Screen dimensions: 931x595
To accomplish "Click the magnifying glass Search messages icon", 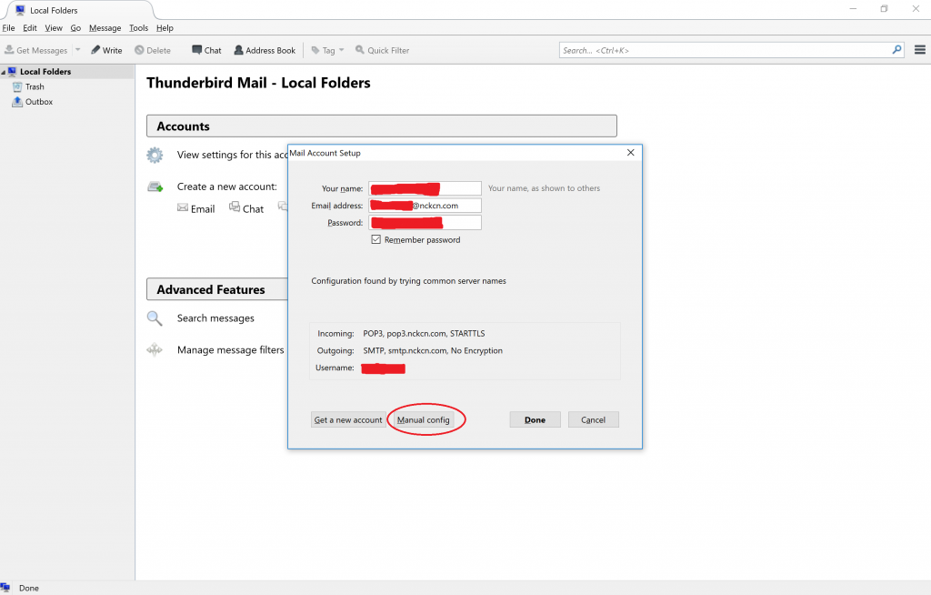I will 155,318.
